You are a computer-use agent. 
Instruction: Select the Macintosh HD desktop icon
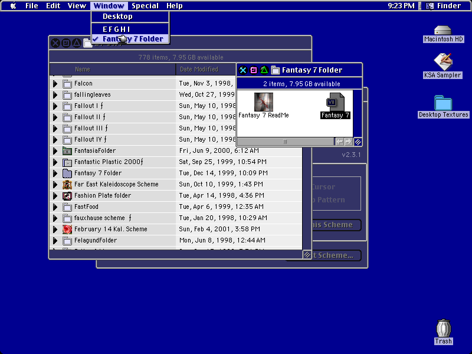[443, 31]
